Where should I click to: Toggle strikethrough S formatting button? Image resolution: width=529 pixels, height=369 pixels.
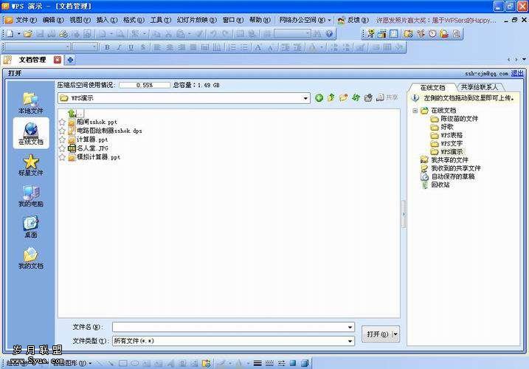(x=143, y=47)
